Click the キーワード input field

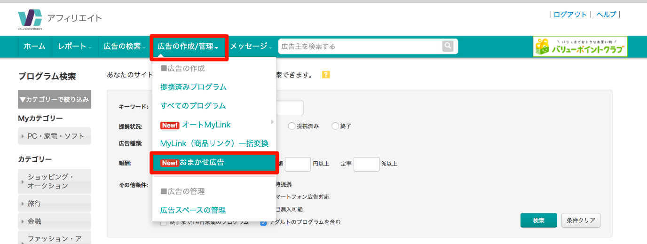coord(290,108)
